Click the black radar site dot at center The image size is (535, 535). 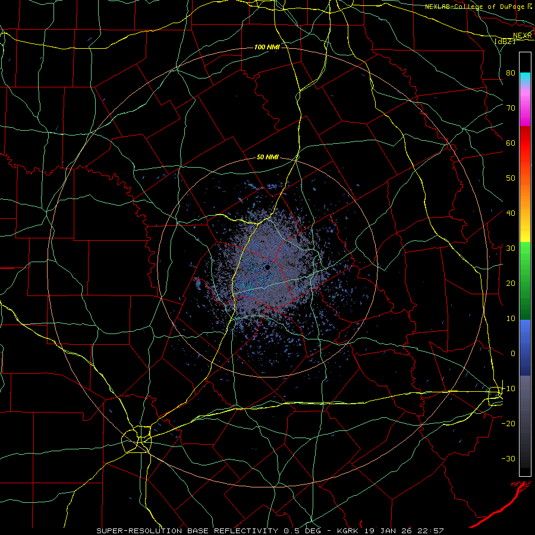pyautogui.click(x=268, y=267)
